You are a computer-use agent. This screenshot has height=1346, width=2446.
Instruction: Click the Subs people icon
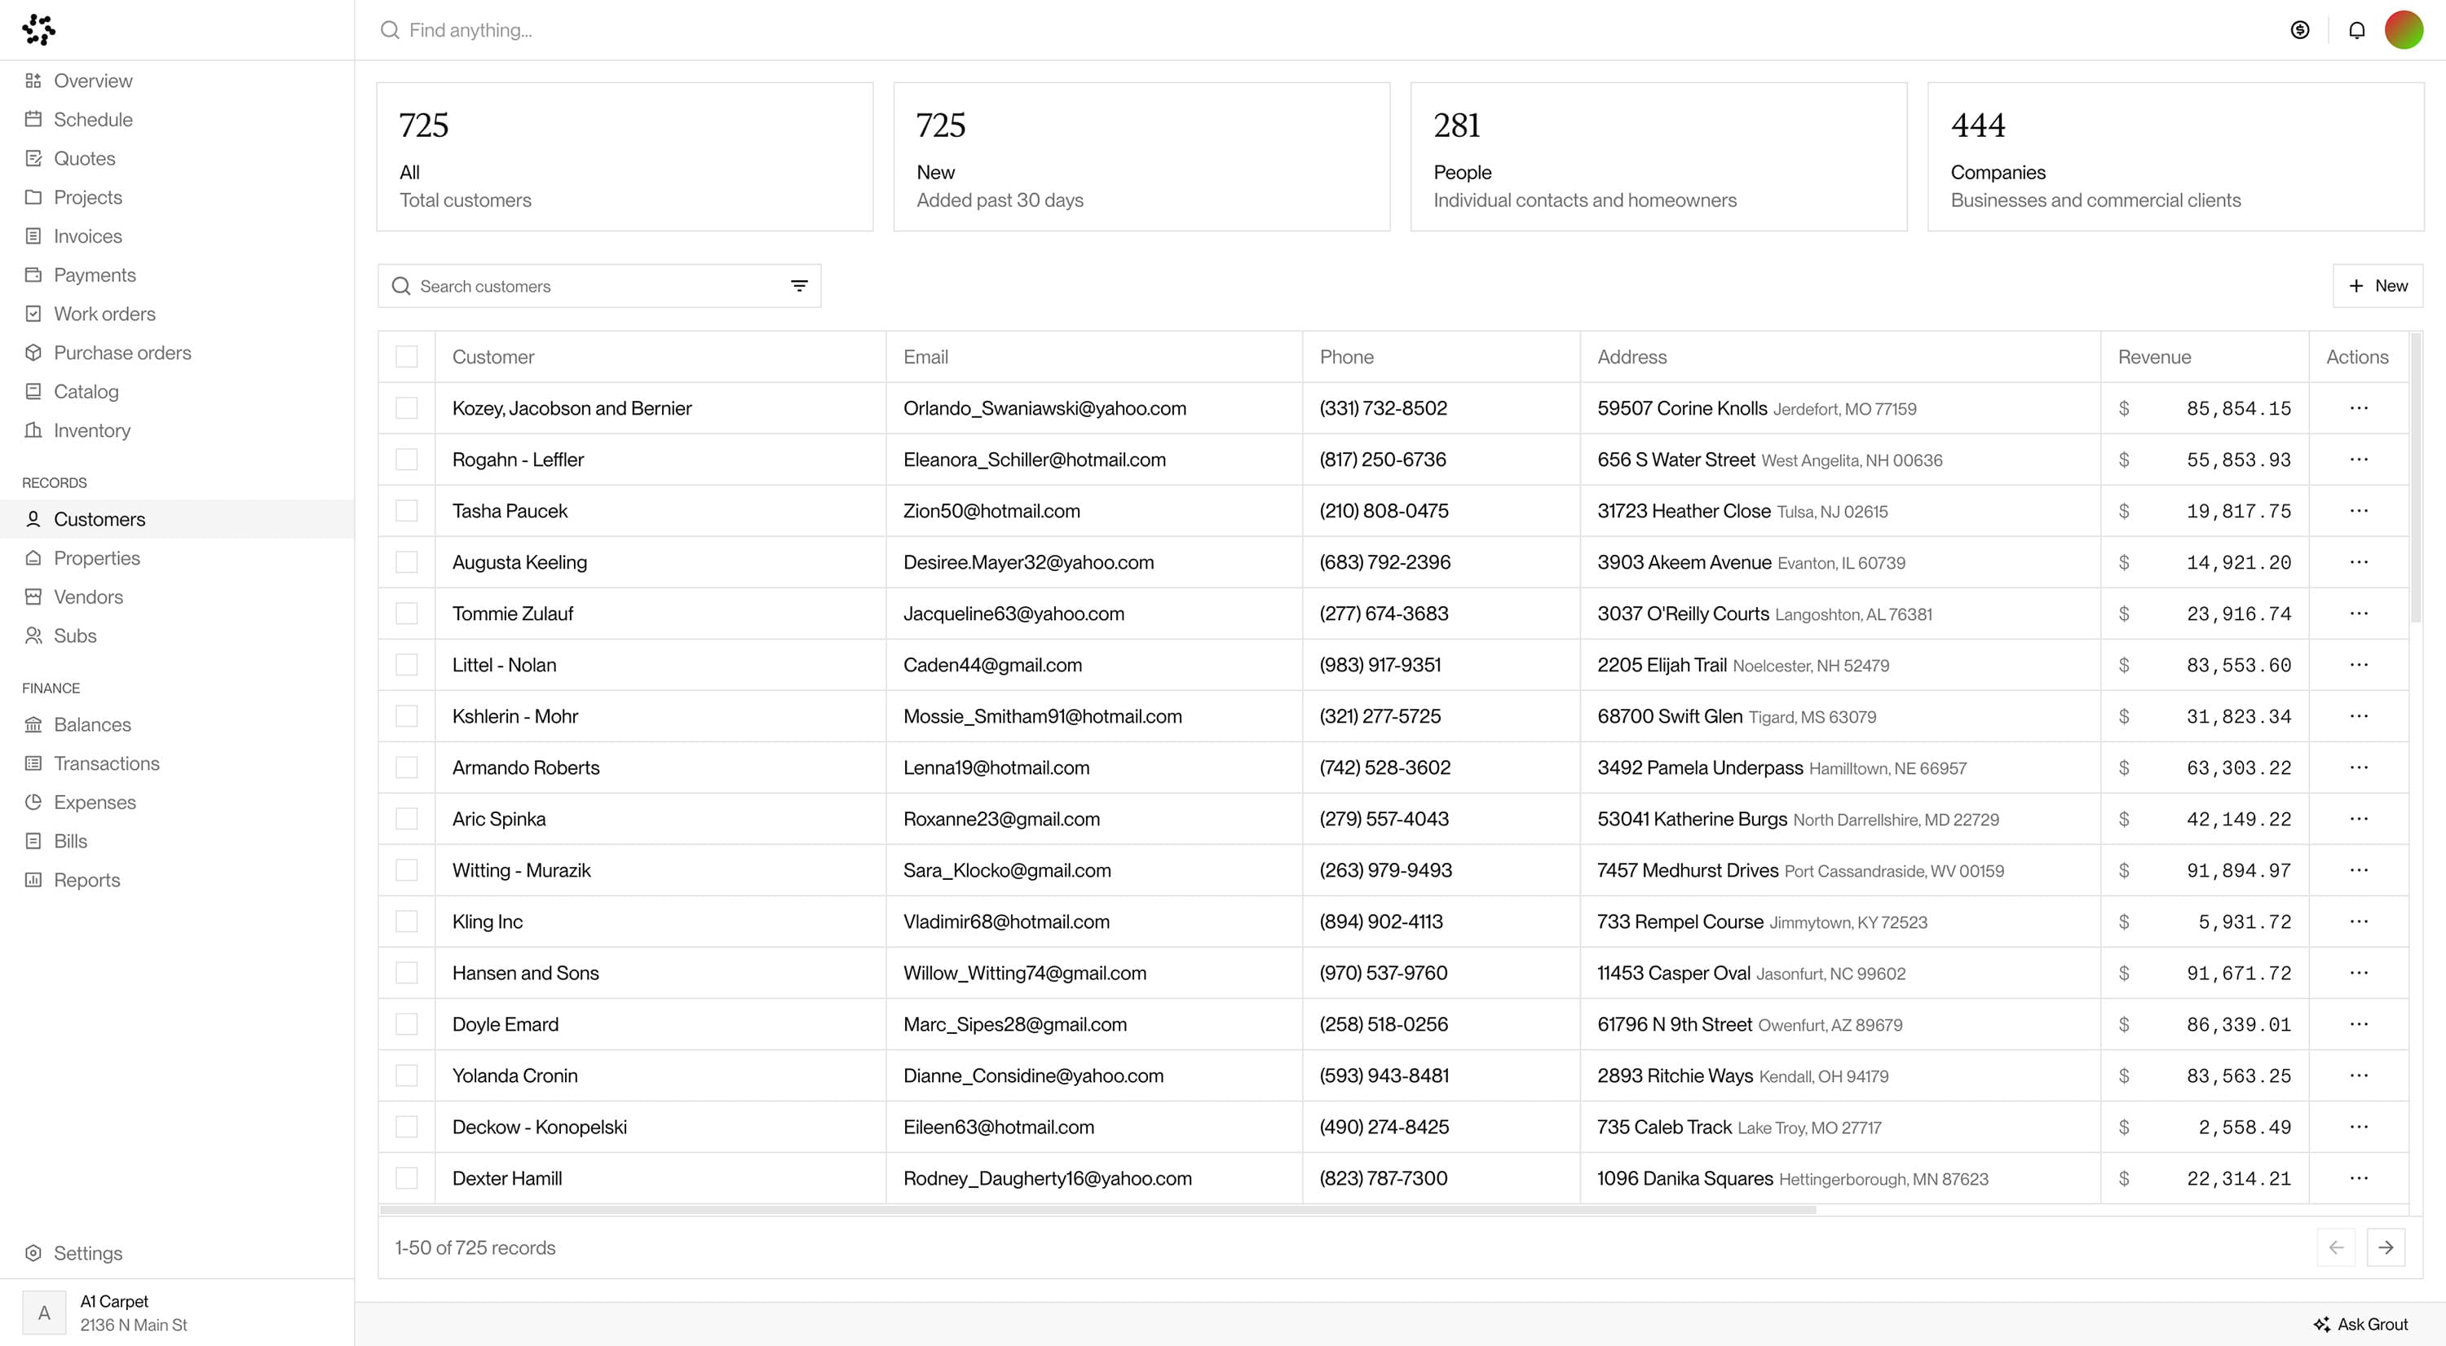(33, 636)
